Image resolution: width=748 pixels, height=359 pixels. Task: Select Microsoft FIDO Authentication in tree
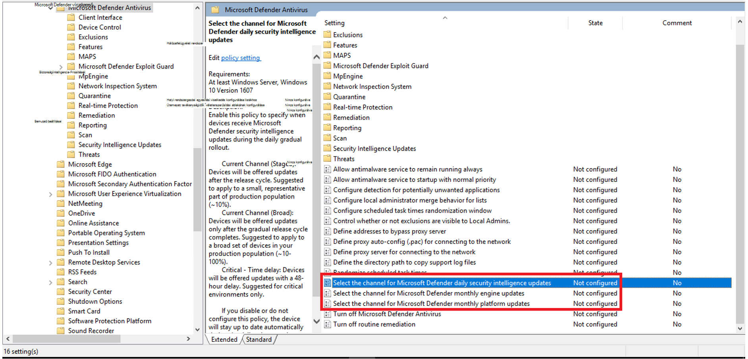click(x=112, y=174)
